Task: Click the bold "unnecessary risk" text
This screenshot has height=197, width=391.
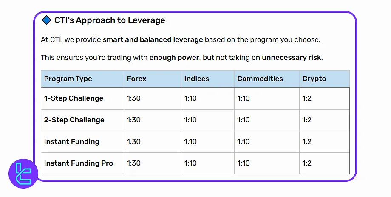Action: pyautogui.click(x=292, y=57)
